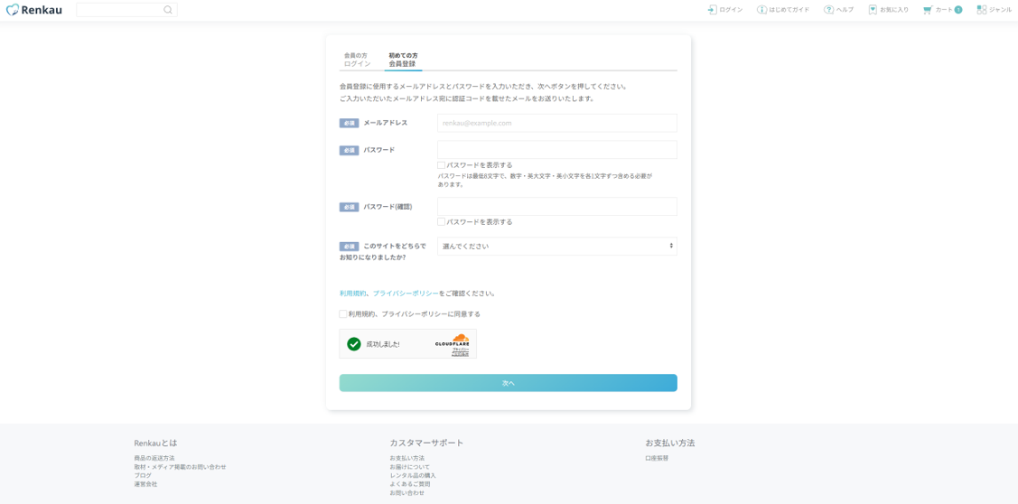The width and height of the screenshot is (1018, 504).
Task: Open the お気に入り heart bookmark icon
Action: (x=873, y=10)
